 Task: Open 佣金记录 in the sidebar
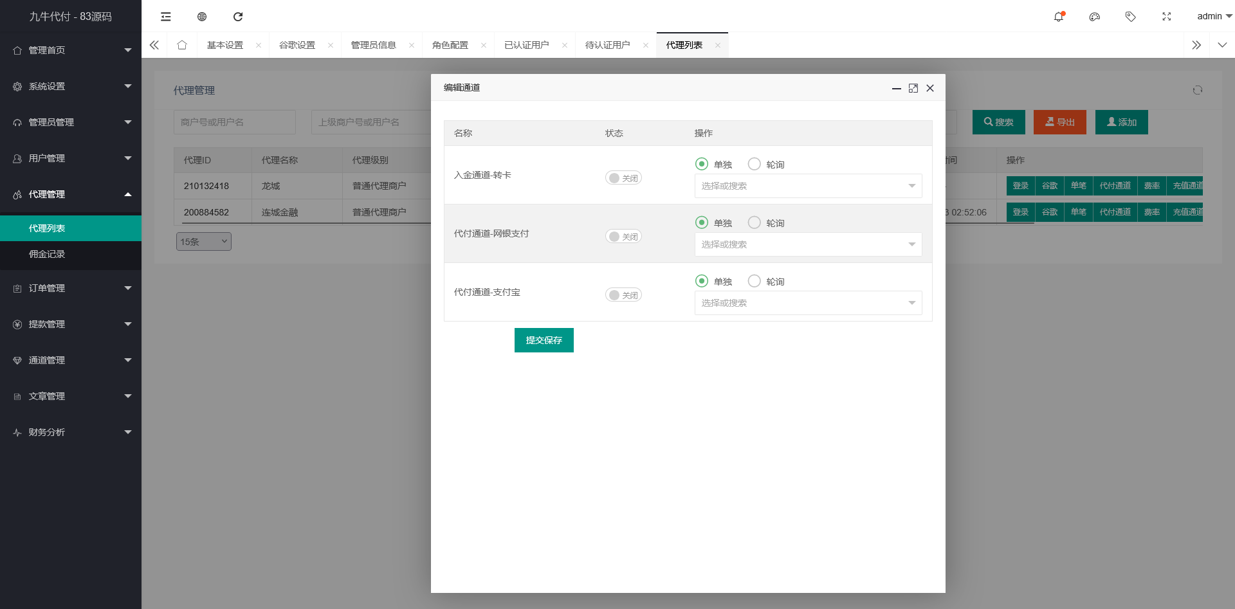(x=47, y=254)
